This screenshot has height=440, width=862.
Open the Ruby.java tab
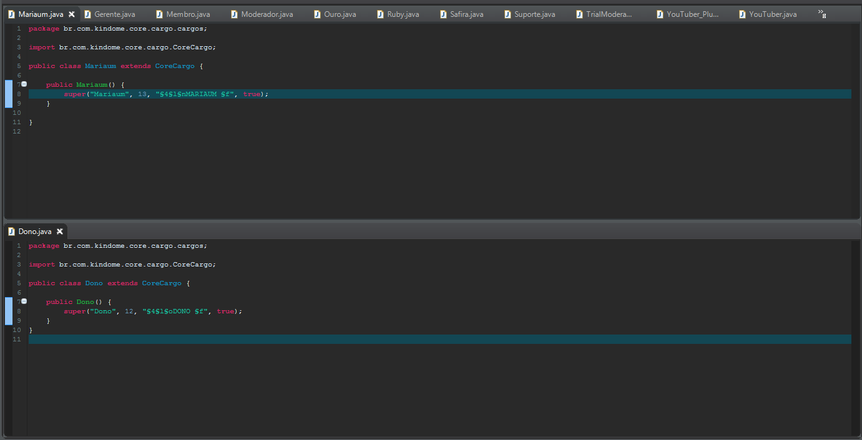click(x=403, y=14)
